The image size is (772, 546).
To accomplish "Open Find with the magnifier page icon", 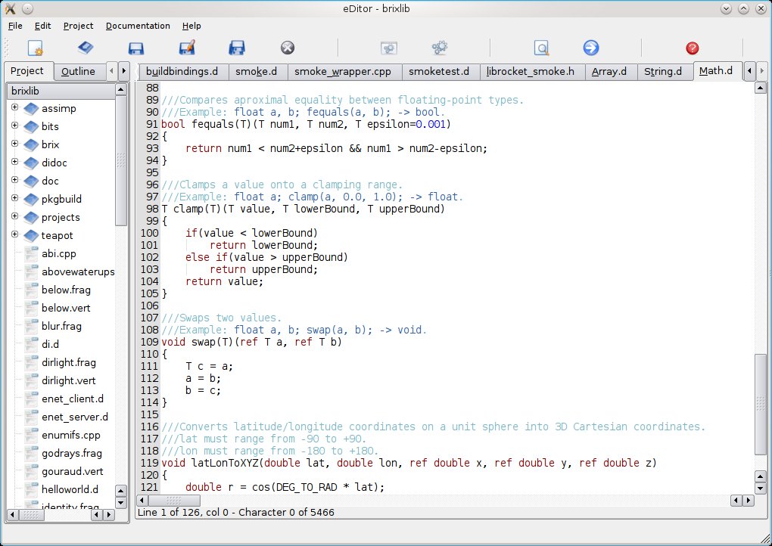I will pos(541,48).
